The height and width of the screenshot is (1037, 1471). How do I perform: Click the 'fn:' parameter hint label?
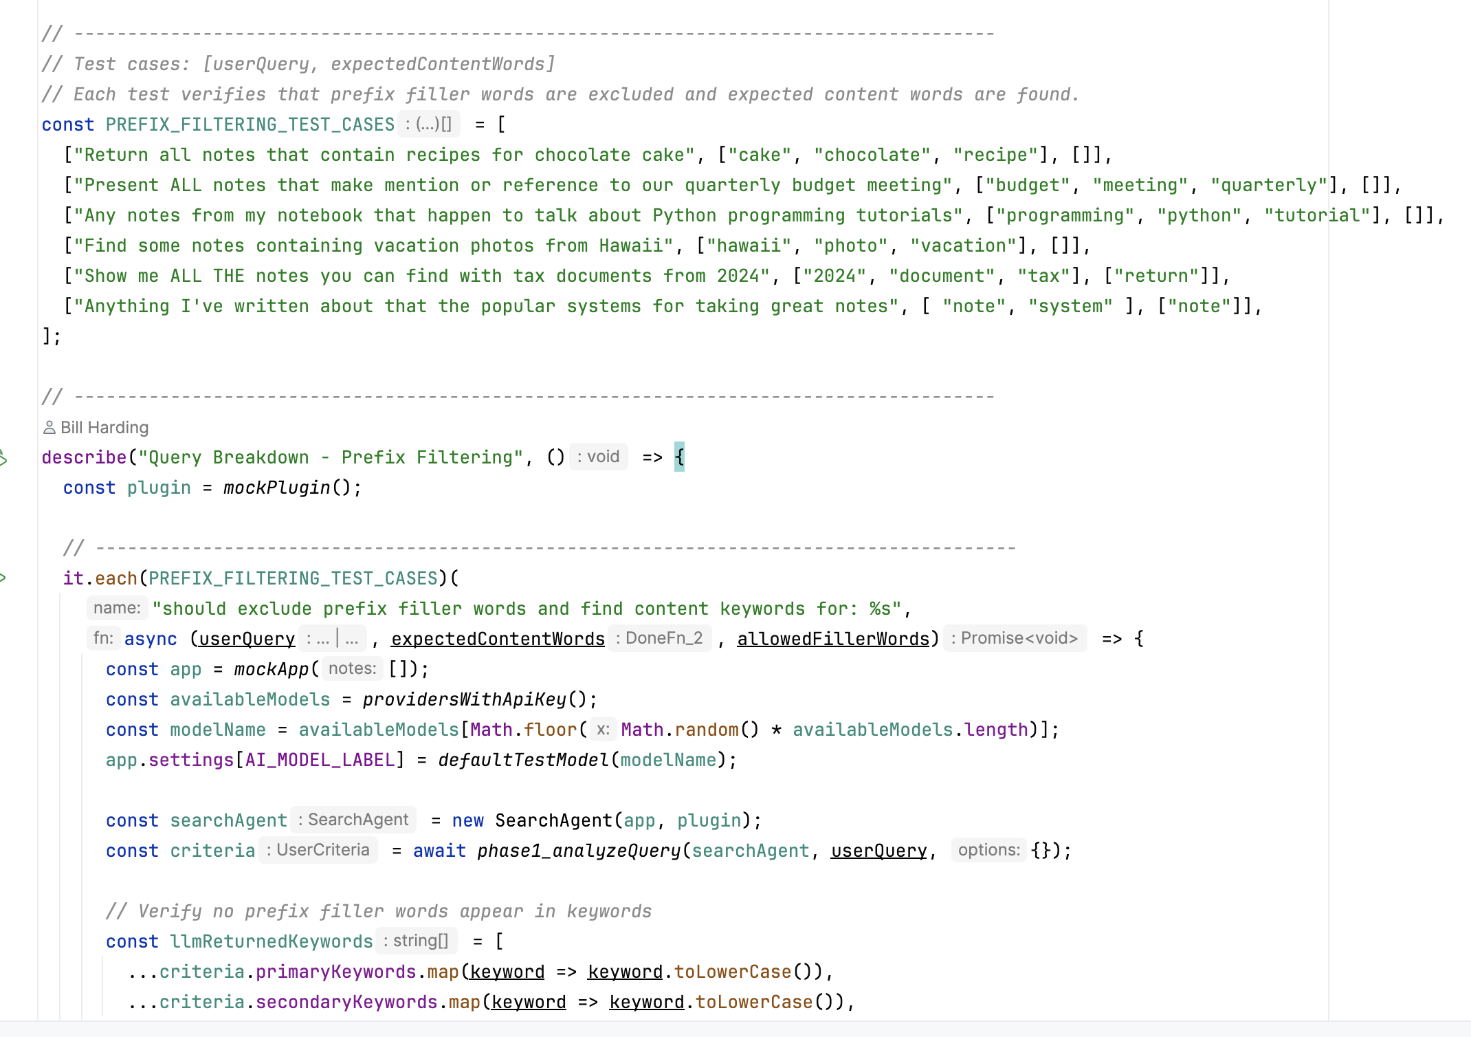pyautogui.click(x=104, y=638)
